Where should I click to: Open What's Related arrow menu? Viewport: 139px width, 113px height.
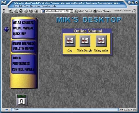[x=76, y=11]
